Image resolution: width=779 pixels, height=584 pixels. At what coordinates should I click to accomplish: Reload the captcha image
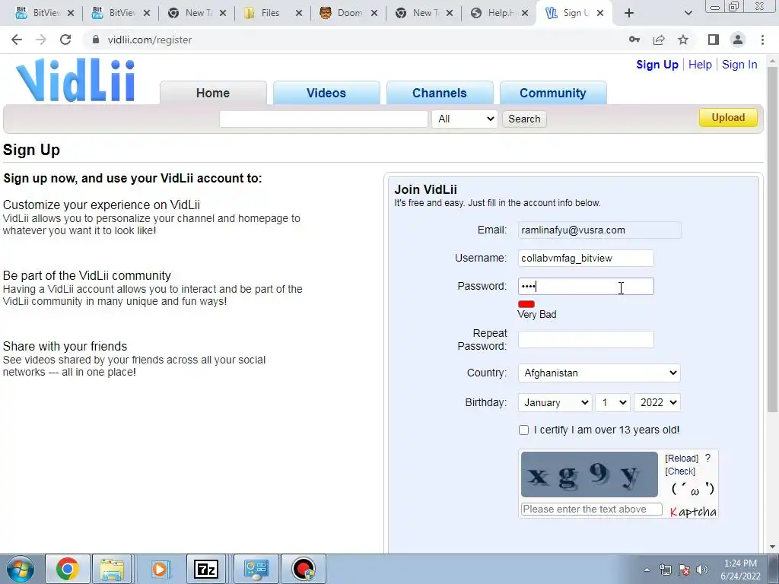[x=682, y=458]
